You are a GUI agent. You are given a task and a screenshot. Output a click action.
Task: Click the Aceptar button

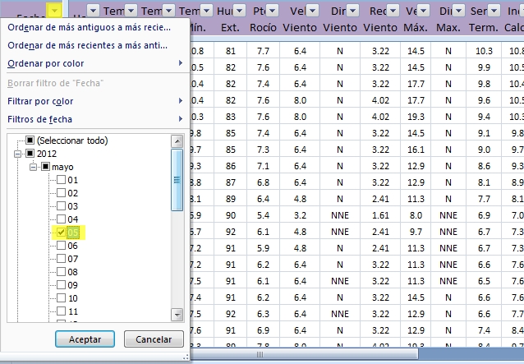click(x=85, y=339)
